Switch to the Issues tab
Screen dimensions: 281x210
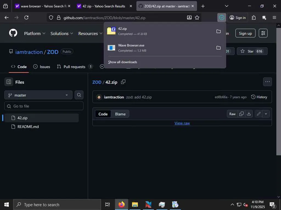tap(42, 67)
